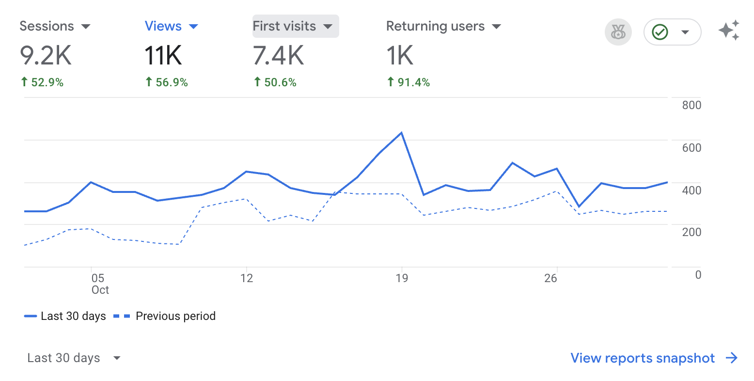This screenshot has height=381, width=754.
Task: Click the 05 Oct label on the x-axis
Action: click(99, 284)
